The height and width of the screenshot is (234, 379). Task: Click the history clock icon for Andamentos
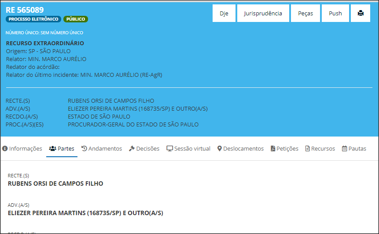click(x=85, y=149)
